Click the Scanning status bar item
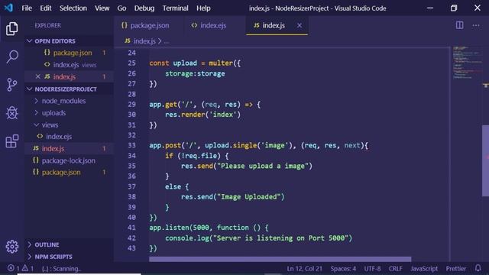Screen dimensions: 489x275 61,268
